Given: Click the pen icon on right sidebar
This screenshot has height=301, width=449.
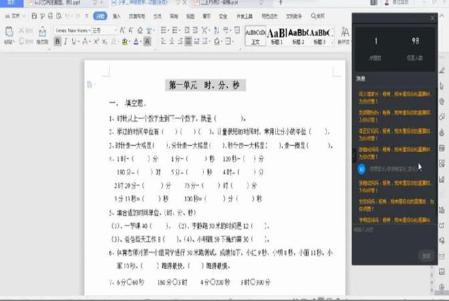Looking at the screenshot, I should point(442,70).
